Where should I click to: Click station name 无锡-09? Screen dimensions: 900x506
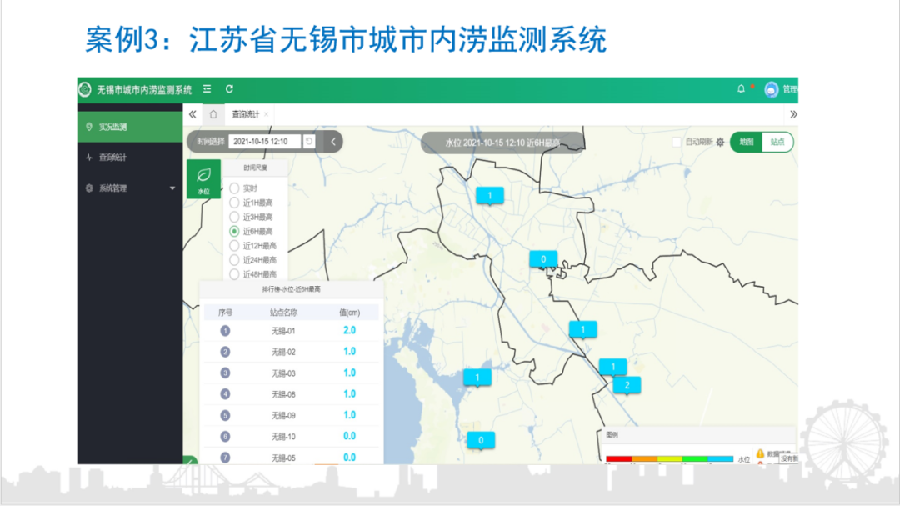(x=283, y=416)
